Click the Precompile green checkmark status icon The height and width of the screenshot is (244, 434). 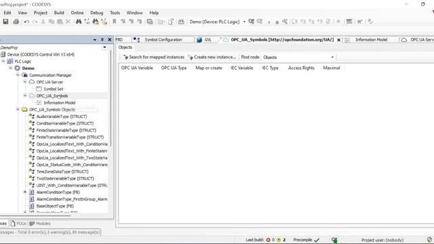(x=317, y=240)
